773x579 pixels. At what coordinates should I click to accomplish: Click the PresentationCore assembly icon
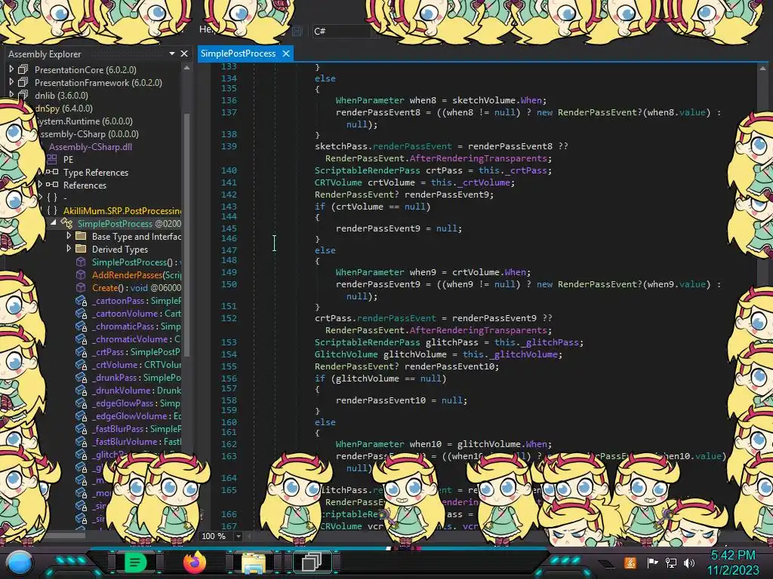click(23, 69)
